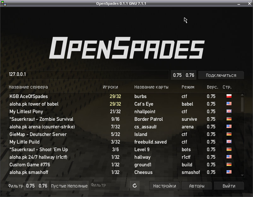Click US flag of hallway r1ctf row
Screen dimensions: 253x197
229,157
